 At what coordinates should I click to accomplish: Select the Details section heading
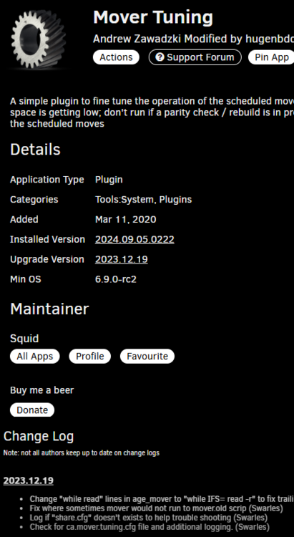click(x=35, y=150)
